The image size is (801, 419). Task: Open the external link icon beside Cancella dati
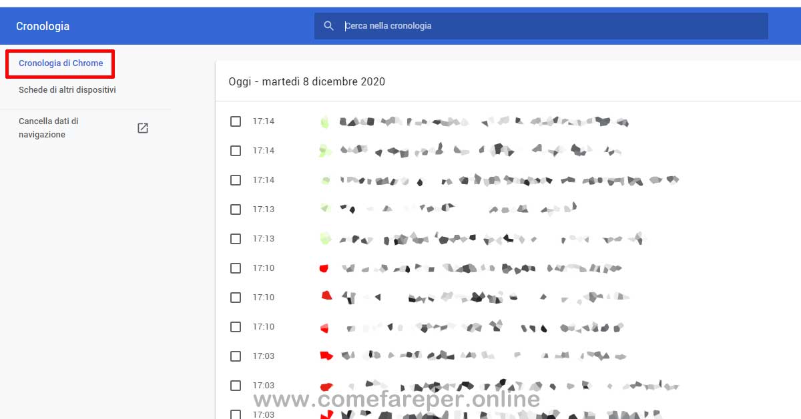click(x=143, y=127)
